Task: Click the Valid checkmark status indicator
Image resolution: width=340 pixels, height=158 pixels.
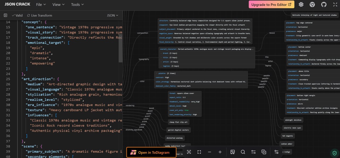Action: [17, 15]
